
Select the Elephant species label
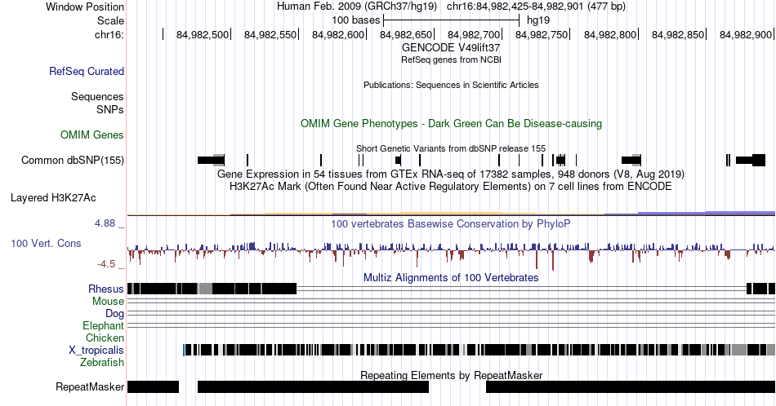(104, 325)
